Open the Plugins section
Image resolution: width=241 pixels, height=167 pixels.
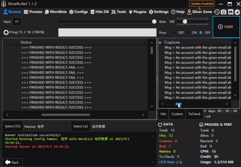pos(137,12)
